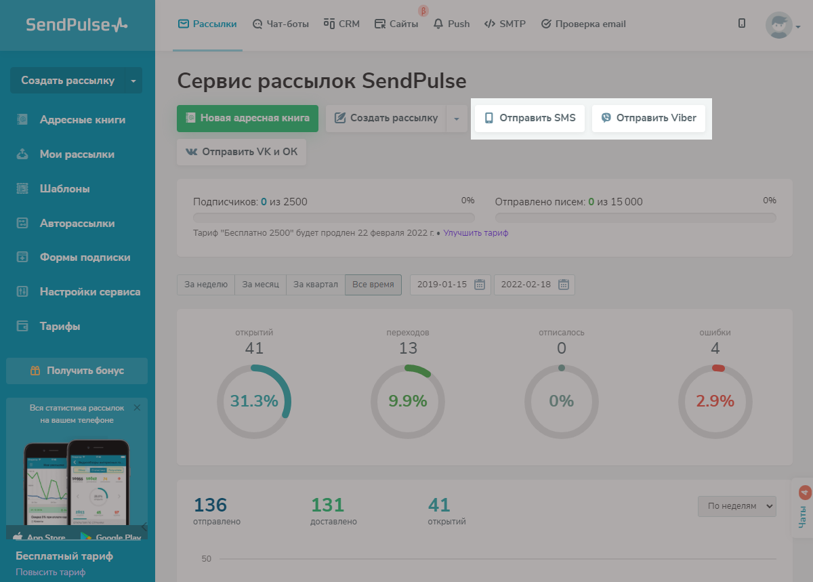
Task: Click the Проверка email checkmark icon
Action: tap(546, 24)
